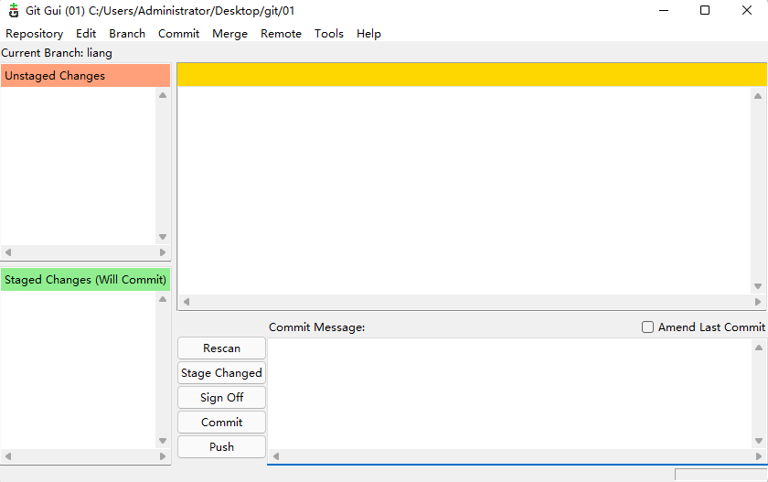Screen dimensions: 768x482
Task: Close the Git Gui window
Action: pyautogui.click(x=746, y=10)
